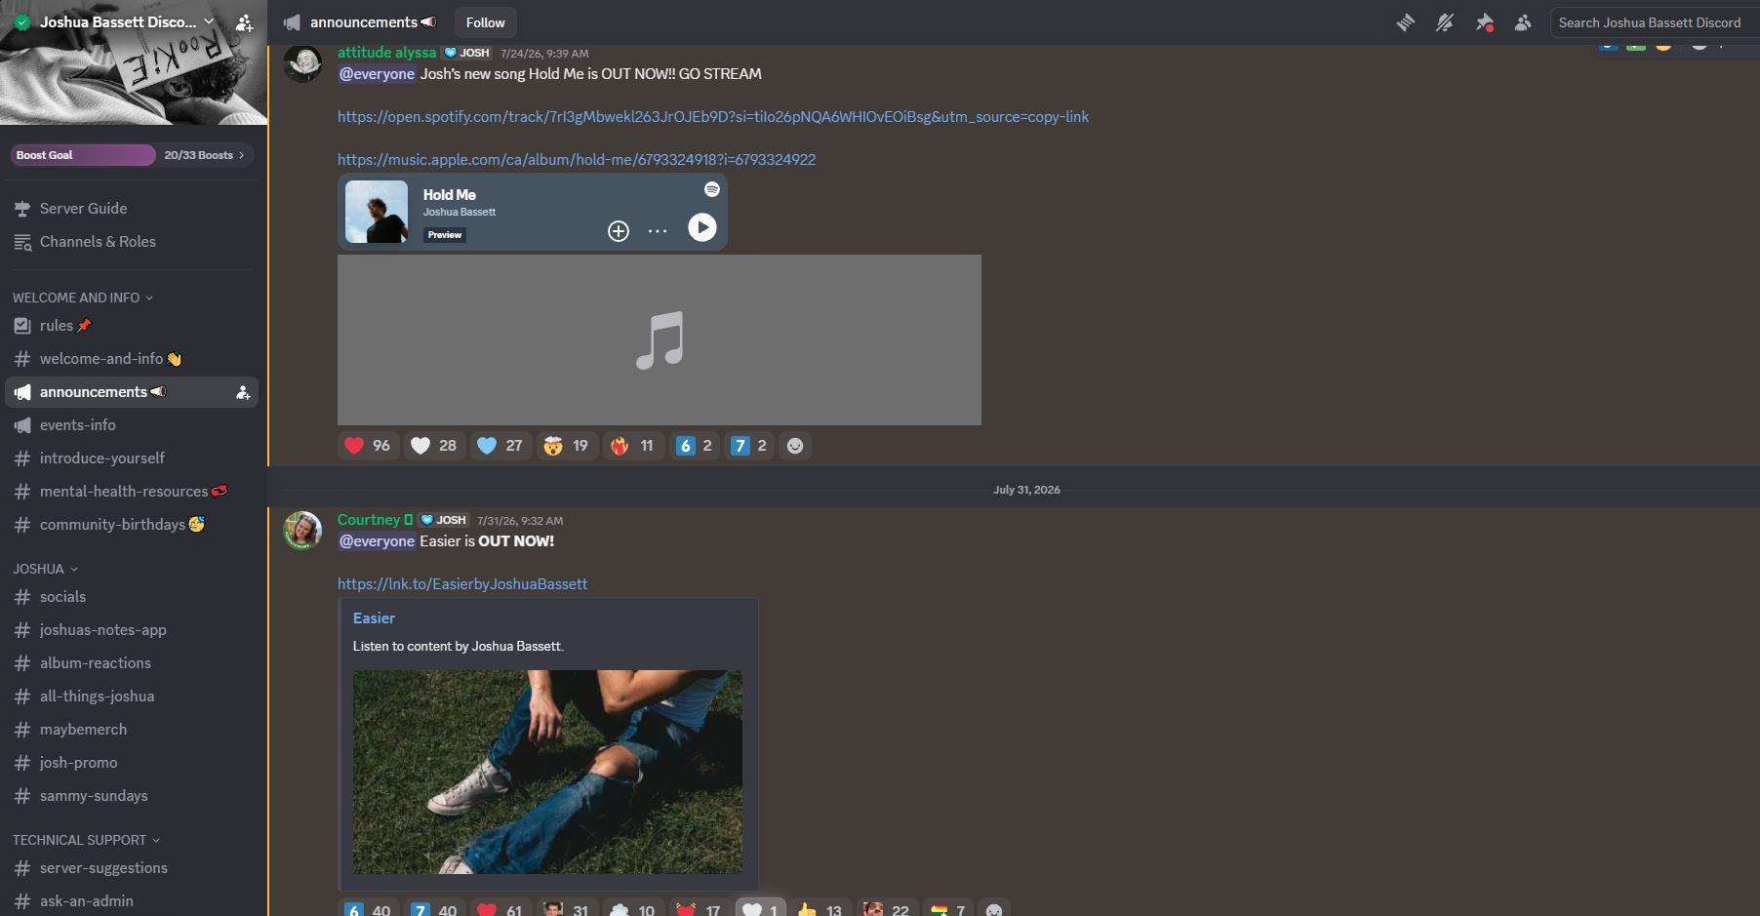Toggle the red heart reaction with 96

(x=367, y=446)
